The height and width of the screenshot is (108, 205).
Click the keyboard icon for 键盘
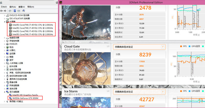coord(7,57)
